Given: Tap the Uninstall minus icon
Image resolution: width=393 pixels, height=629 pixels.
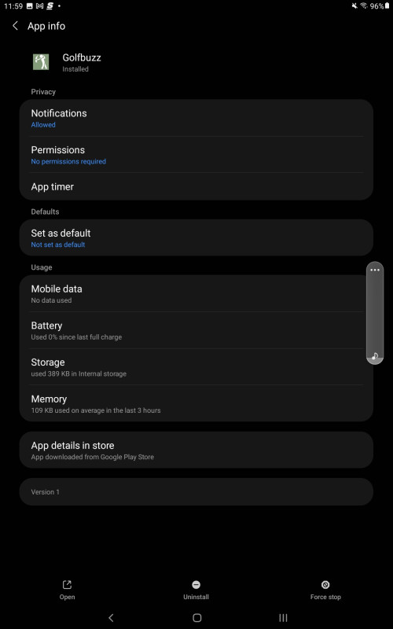Looking at the screenshot, I should (x=196, y=585).
